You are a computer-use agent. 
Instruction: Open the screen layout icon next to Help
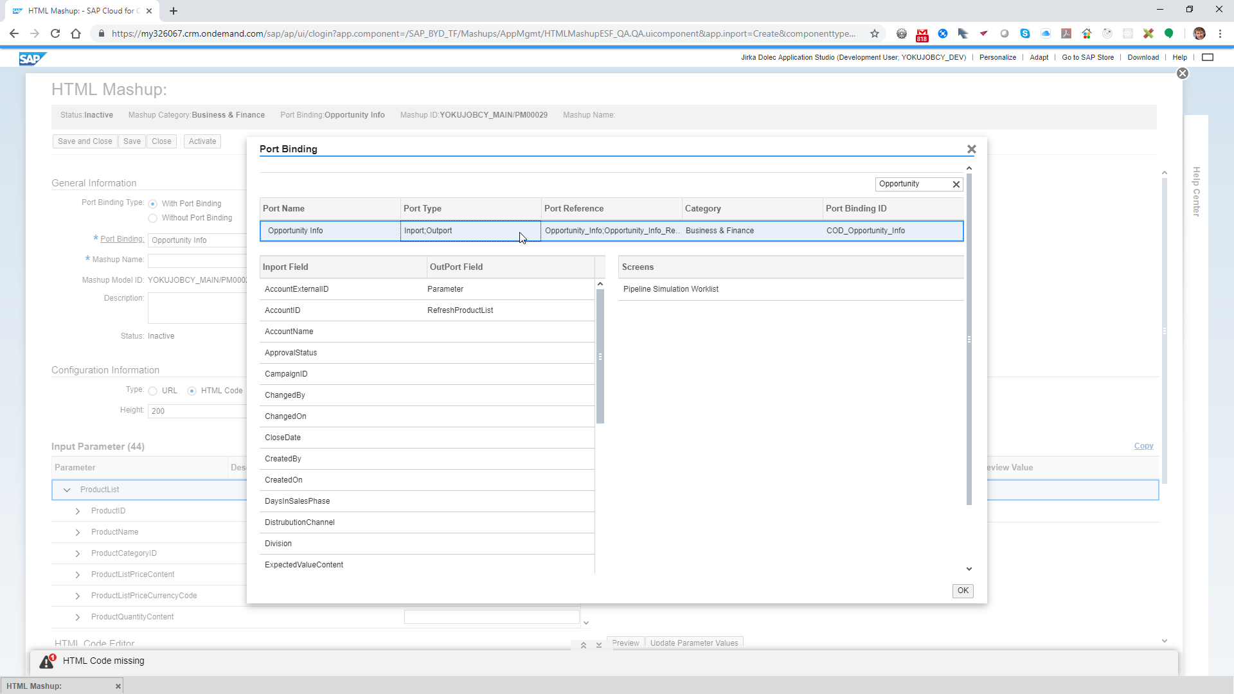click(x=1208, y=57)
